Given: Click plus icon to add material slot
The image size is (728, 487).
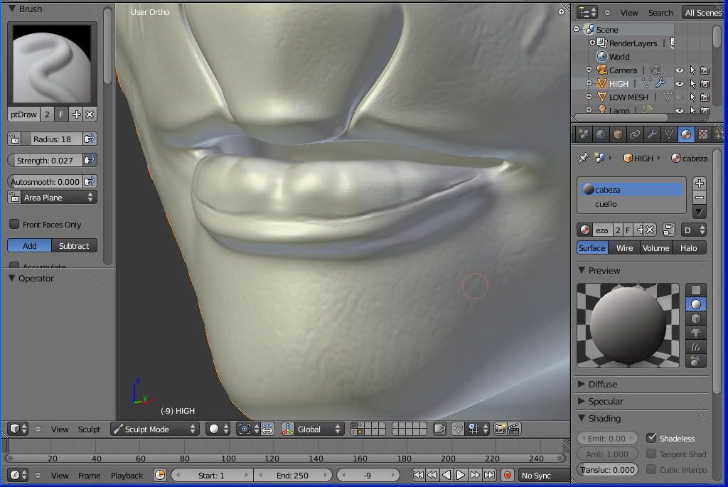Looking at the screenshot, I should click(x=699, y=183).
